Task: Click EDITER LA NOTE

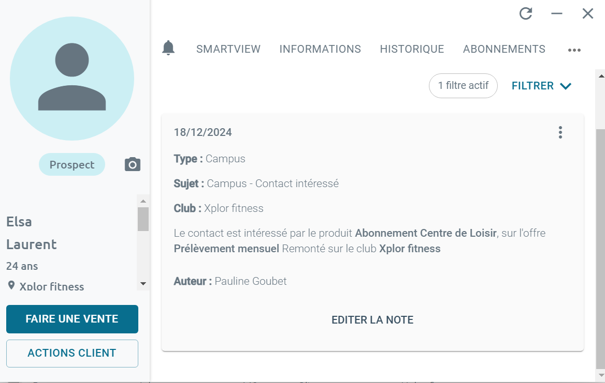Action: 372,320
